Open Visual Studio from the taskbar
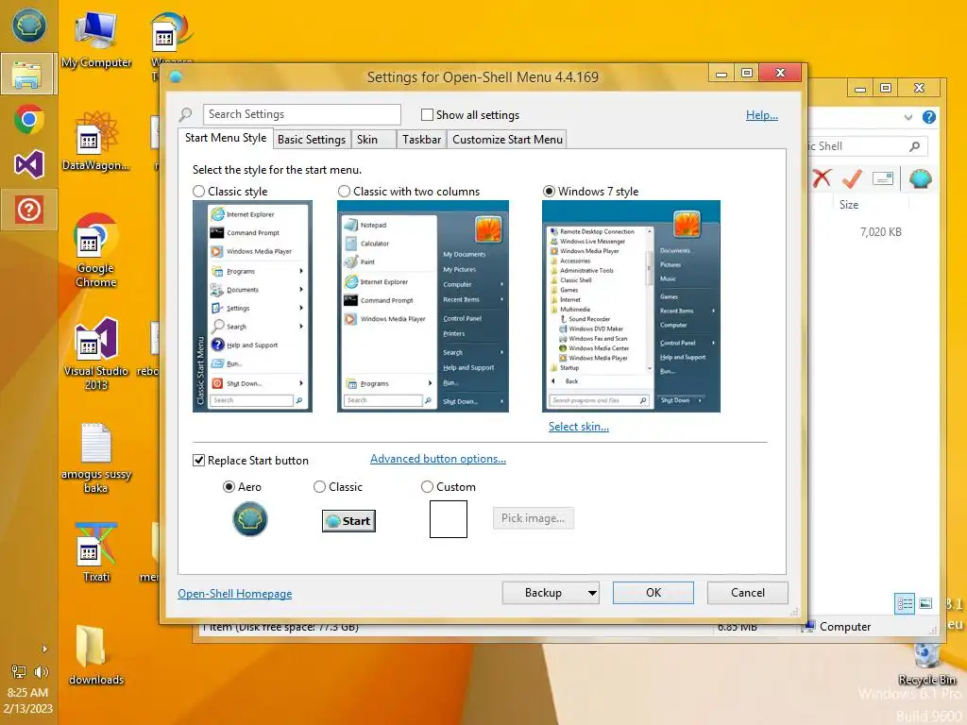This screenshot has width=967, height=725. point(28,164)
